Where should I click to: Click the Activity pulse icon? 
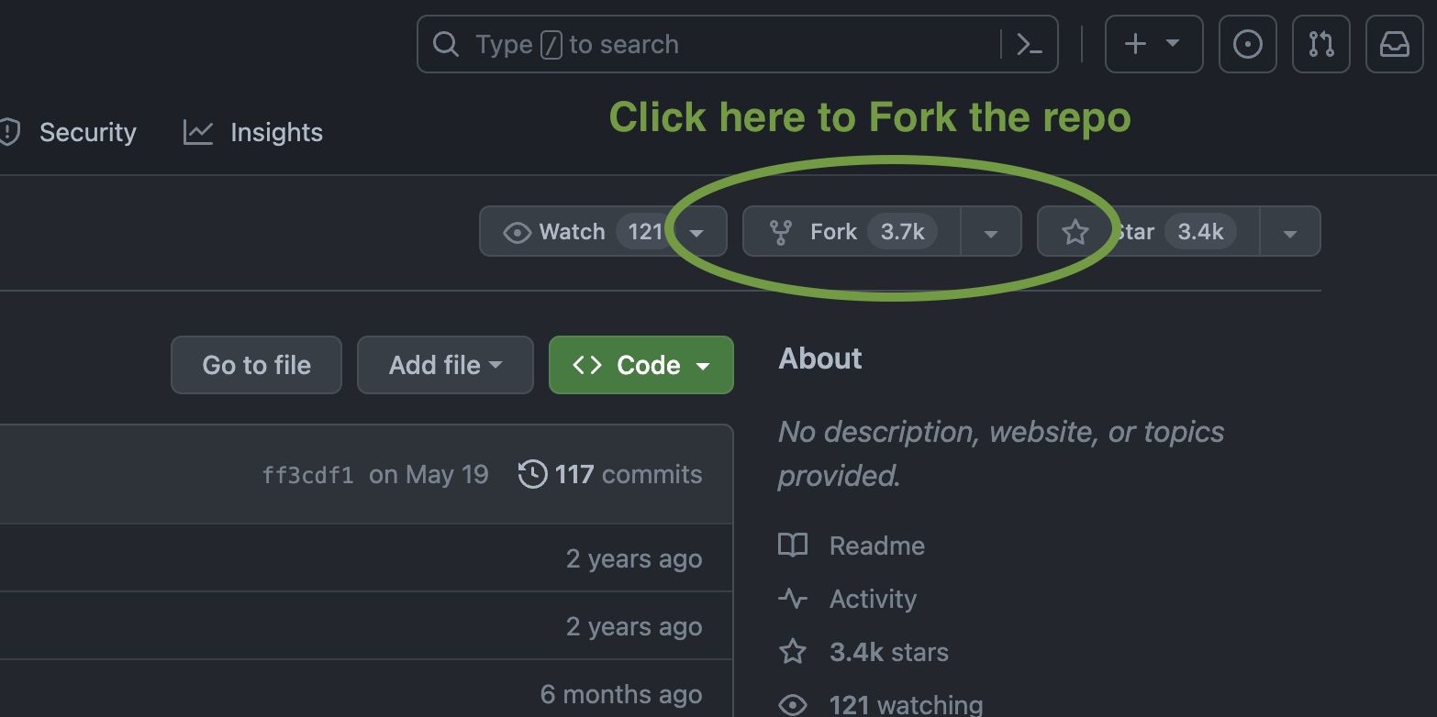(793, 599)
